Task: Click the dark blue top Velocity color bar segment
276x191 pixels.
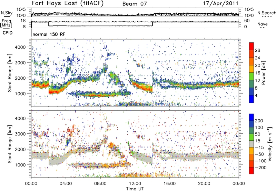Action: (x=252, y=117)
